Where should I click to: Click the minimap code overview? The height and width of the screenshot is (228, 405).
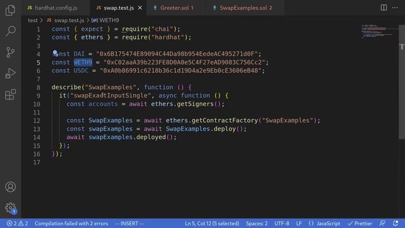click(x=377, y=31)
